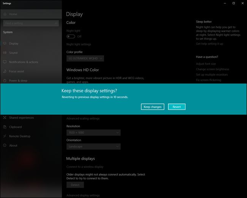
Task: Open Advanced display settings link
Action: (x=83, y=195)
